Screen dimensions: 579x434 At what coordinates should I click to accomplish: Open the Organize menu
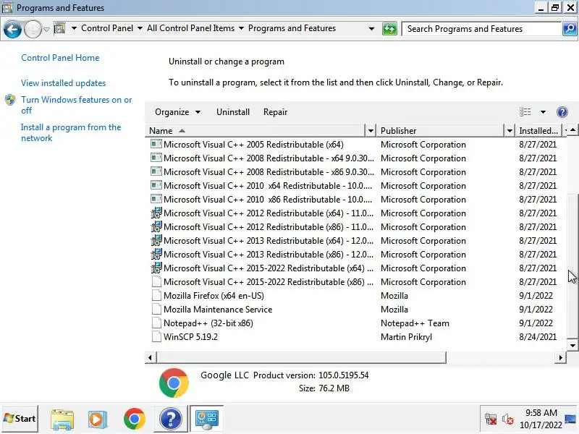point(177,112)
